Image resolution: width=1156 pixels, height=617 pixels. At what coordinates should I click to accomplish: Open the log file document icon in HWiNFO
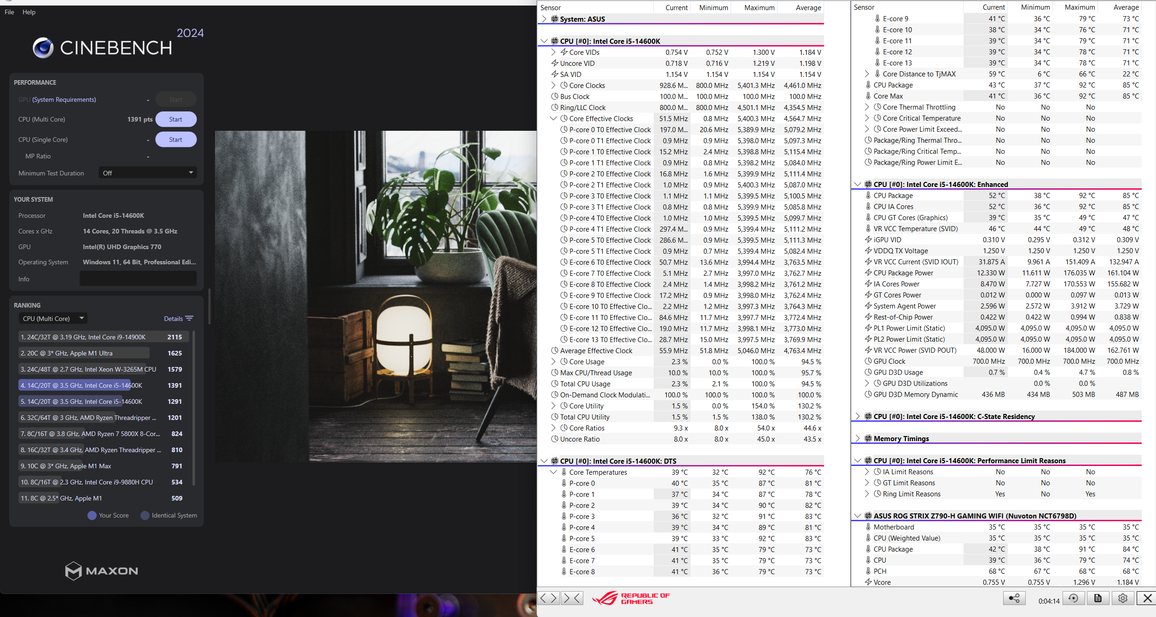pos(1098,598)
